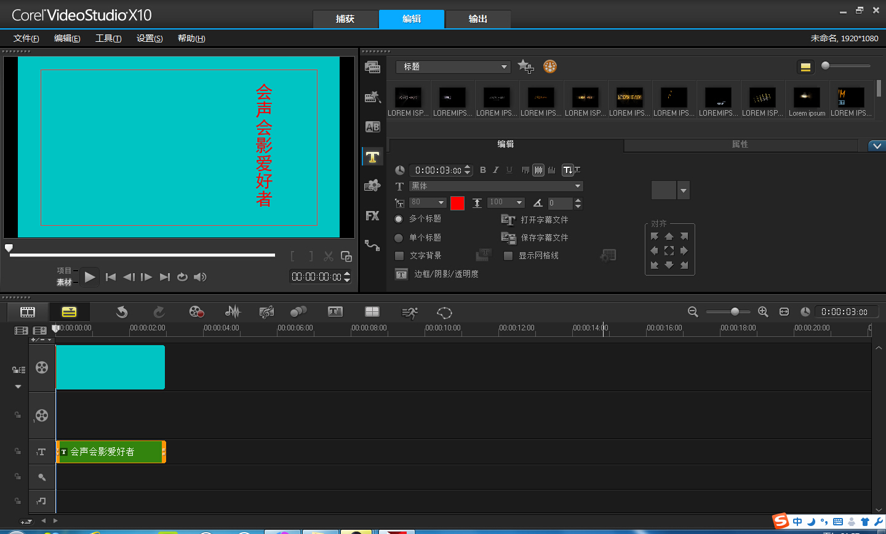Switch timeline to storyboard view
Screen dimensions: 886x534
click(x=28, y=312)
